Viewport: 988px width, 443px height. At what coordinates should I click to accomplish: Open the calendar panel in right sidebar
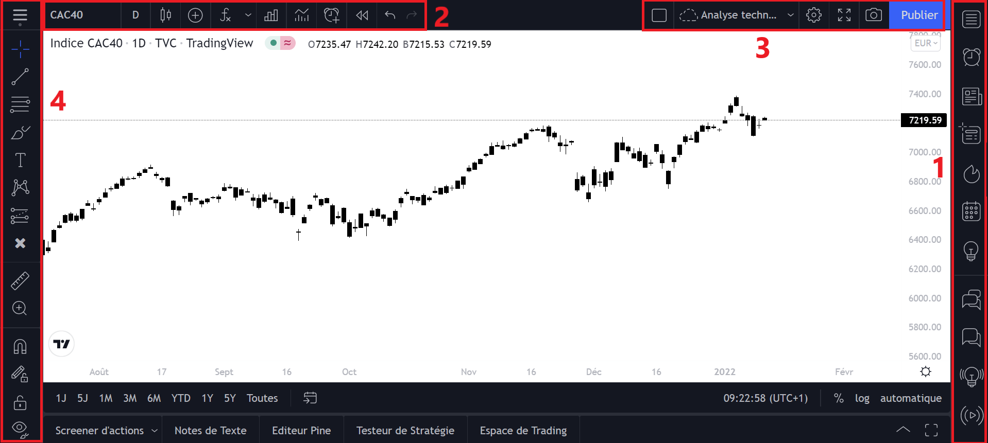971,211
